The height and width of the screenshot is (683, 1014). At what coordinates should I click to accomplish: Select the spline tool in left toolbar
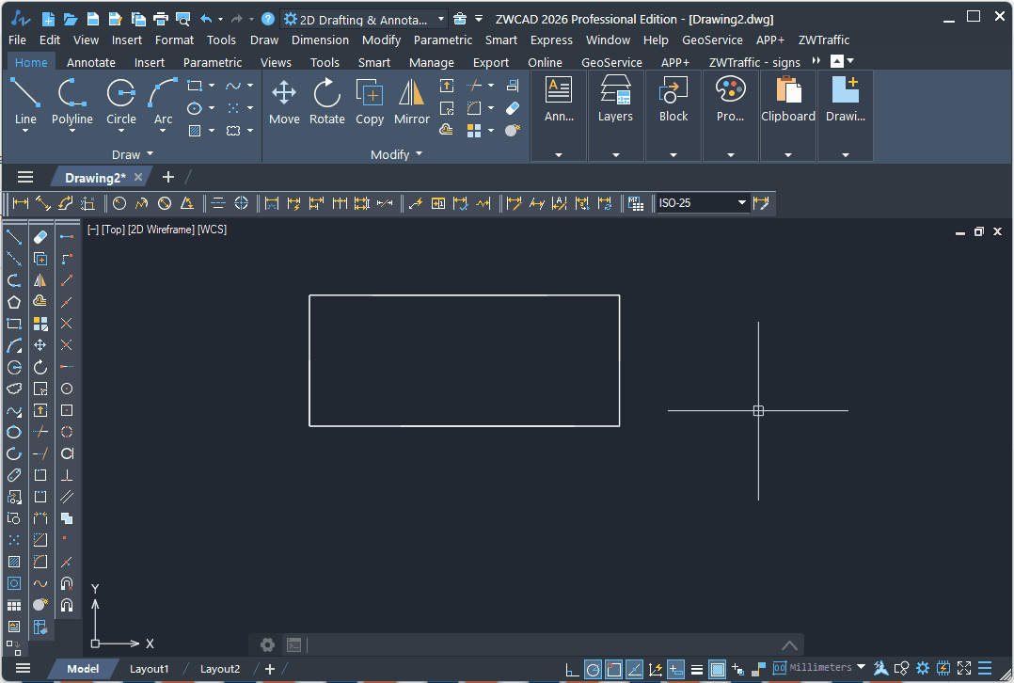click(x=14, y=411)
